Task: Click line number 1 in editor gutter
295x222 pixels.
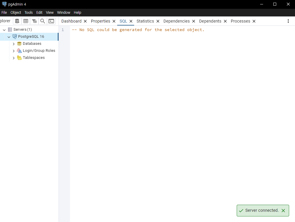Action: coord(63,30)
